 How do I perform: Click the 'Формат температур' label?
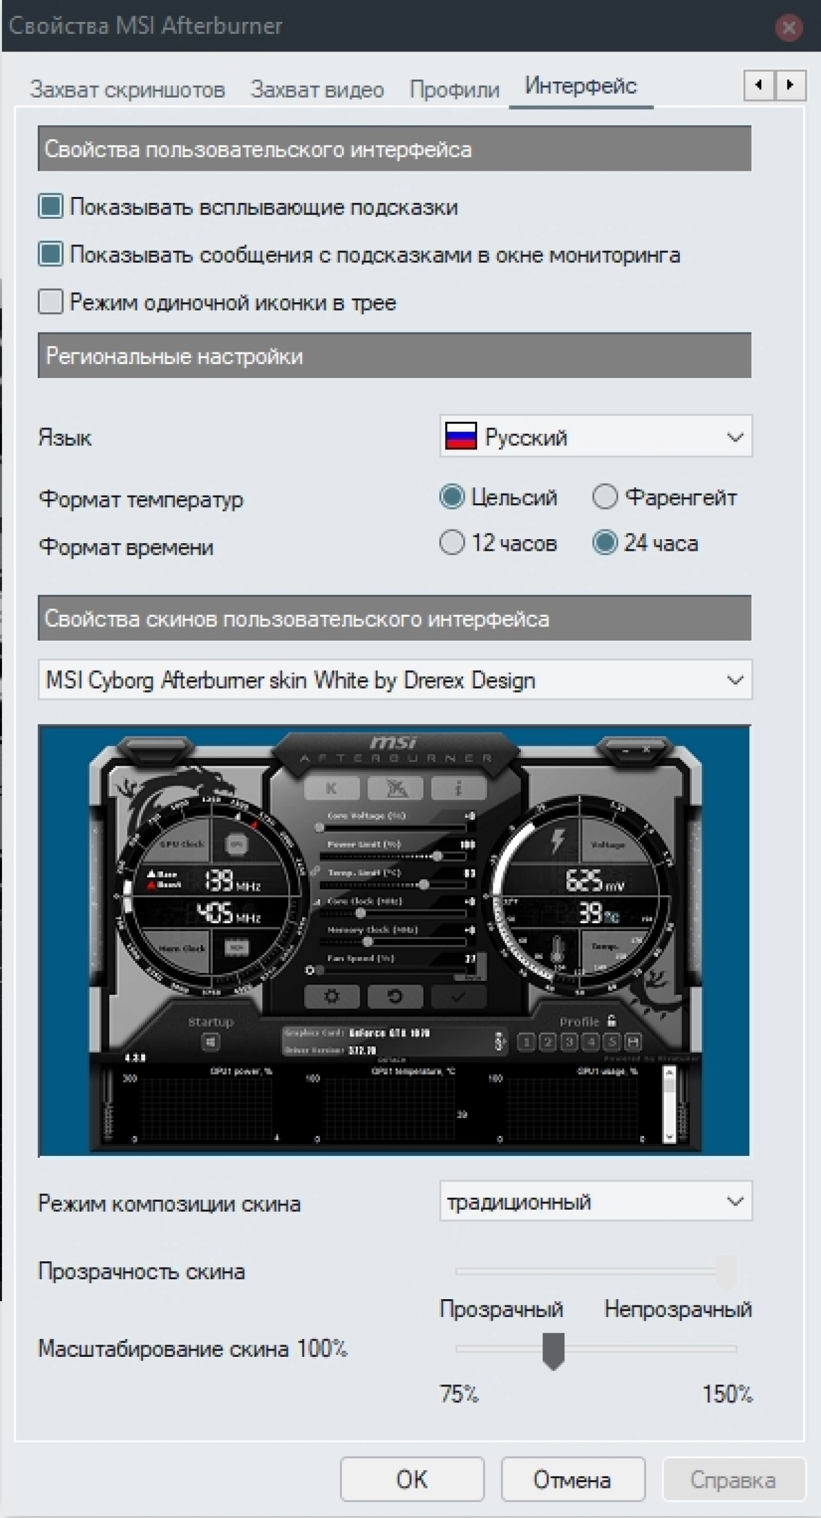(141, 499)
